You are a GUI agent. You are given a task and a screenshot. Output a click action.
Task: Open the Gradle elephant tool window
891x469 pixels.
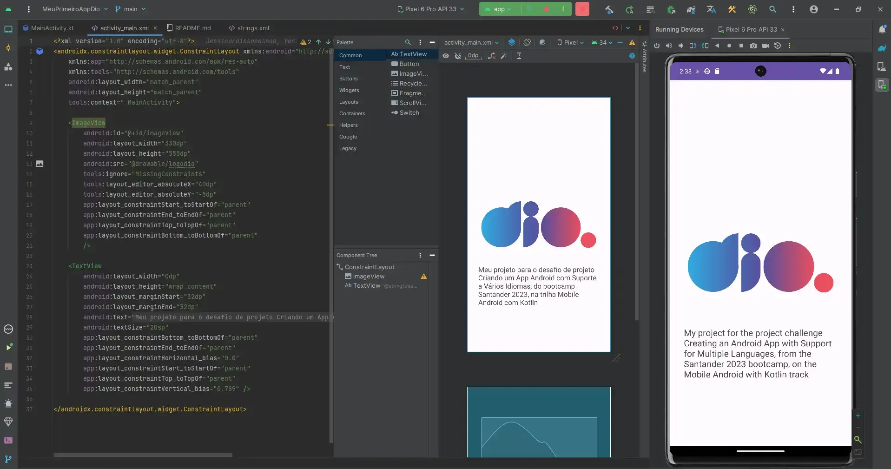point(882,48)
